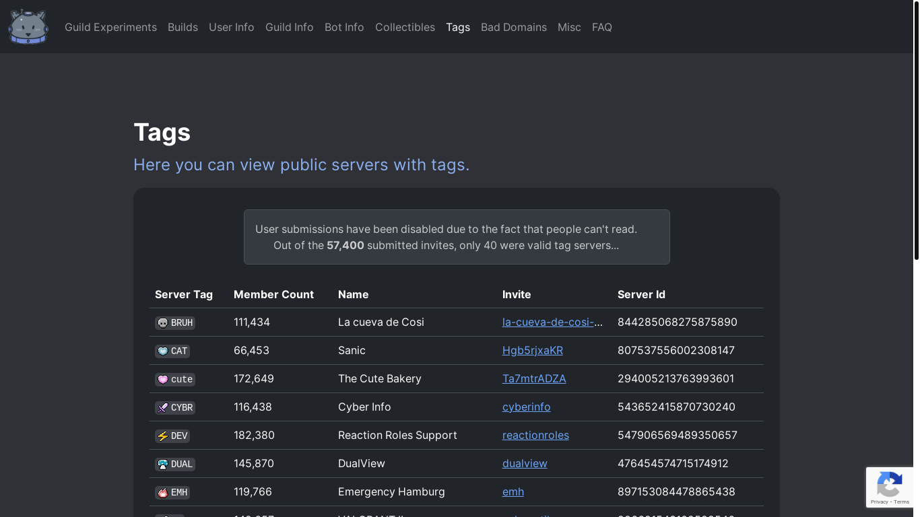
Task: Click the cat mascot logo in navbar
Action: click(x=28, y=27)
